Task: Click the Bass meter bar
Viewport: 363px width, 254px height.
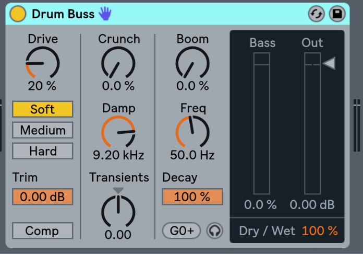Action: pyautogui.click(x=262, y=124)
